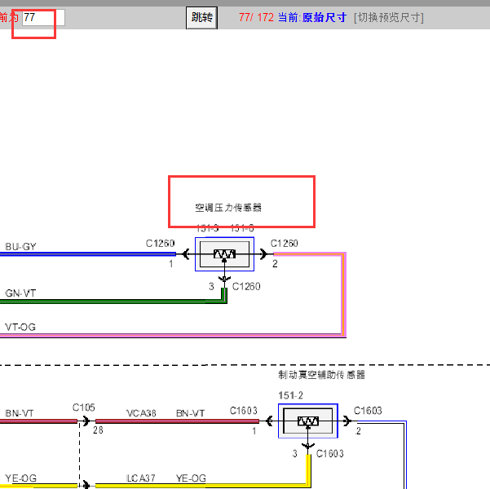Viewport: 490px width, 489px height.
Task: Click the 制动真空辅助传感器 sensor symbol box
Action: [x=308, y=421]
